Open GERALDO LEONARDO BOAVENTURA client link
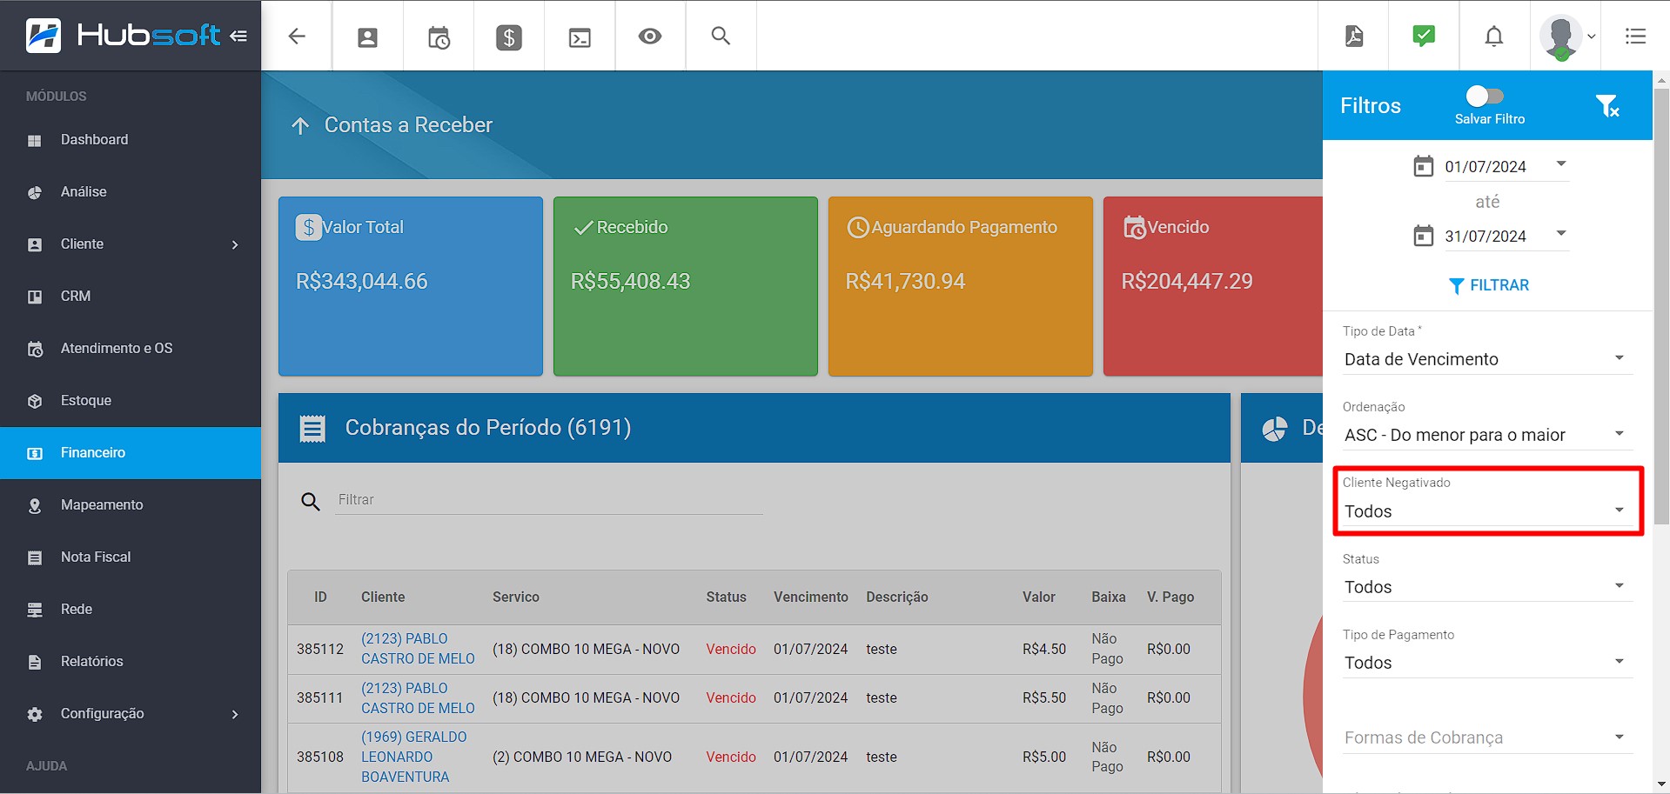This screenshot has height=794, width=1670. (414, 757)
